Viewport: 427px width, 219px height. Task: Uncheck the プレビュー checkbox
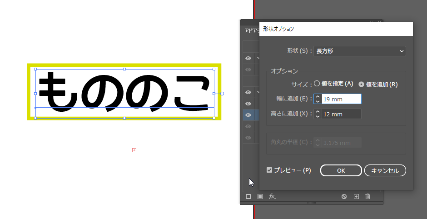pyautogui.click(x=269, y=170)
